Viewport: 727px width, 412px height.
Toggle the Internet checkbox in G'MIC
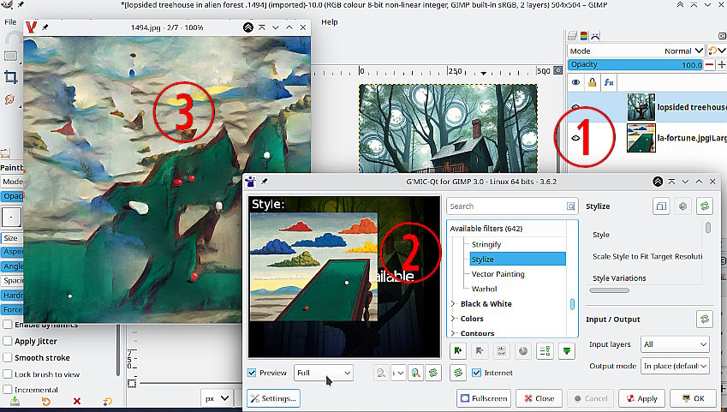click(x=476, y=373)
